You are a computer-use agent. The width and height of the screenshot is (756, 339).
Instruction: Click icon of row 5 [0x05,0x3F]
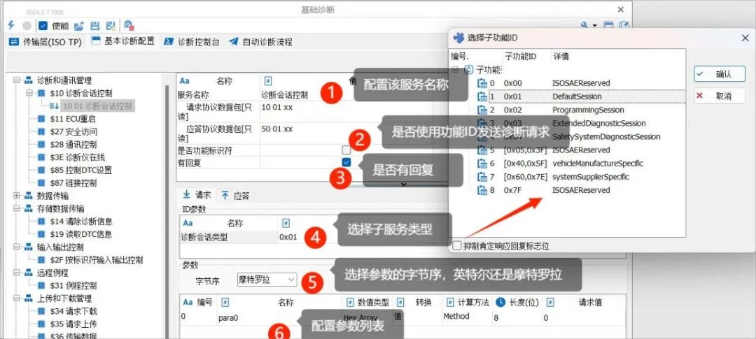(x=482, y=150)
